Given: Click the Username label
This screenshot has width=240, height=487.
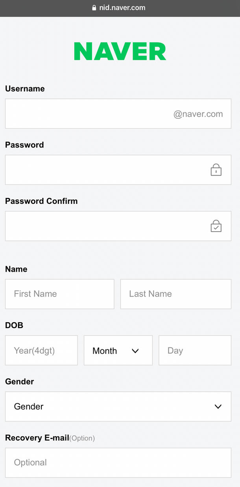Looking at the screenshot, I should [x=25, y=89].
